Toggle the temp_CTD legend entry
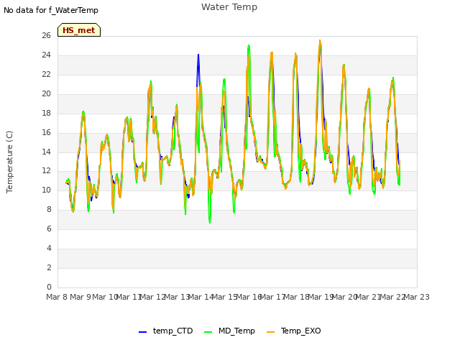The width and height of the screenshot is (460, 345). click(x=166, y=331)
